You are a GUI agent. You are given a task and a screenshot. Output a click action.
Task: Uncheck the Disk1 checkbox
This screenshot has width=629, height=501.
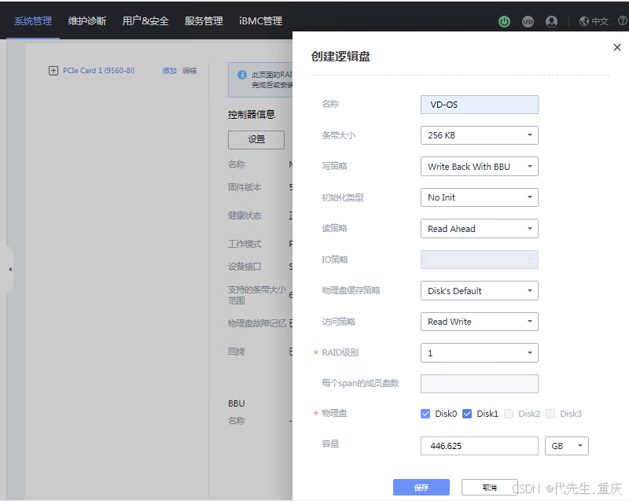pyautogui.click(x=467, y=414)
